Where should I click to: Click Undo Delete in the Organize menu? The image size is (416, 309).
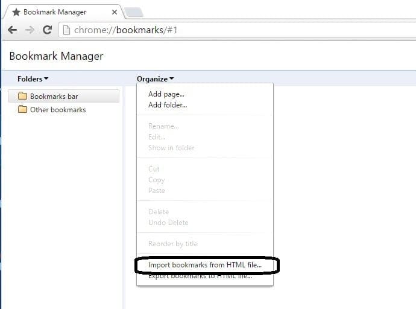[x=168, y=223]
